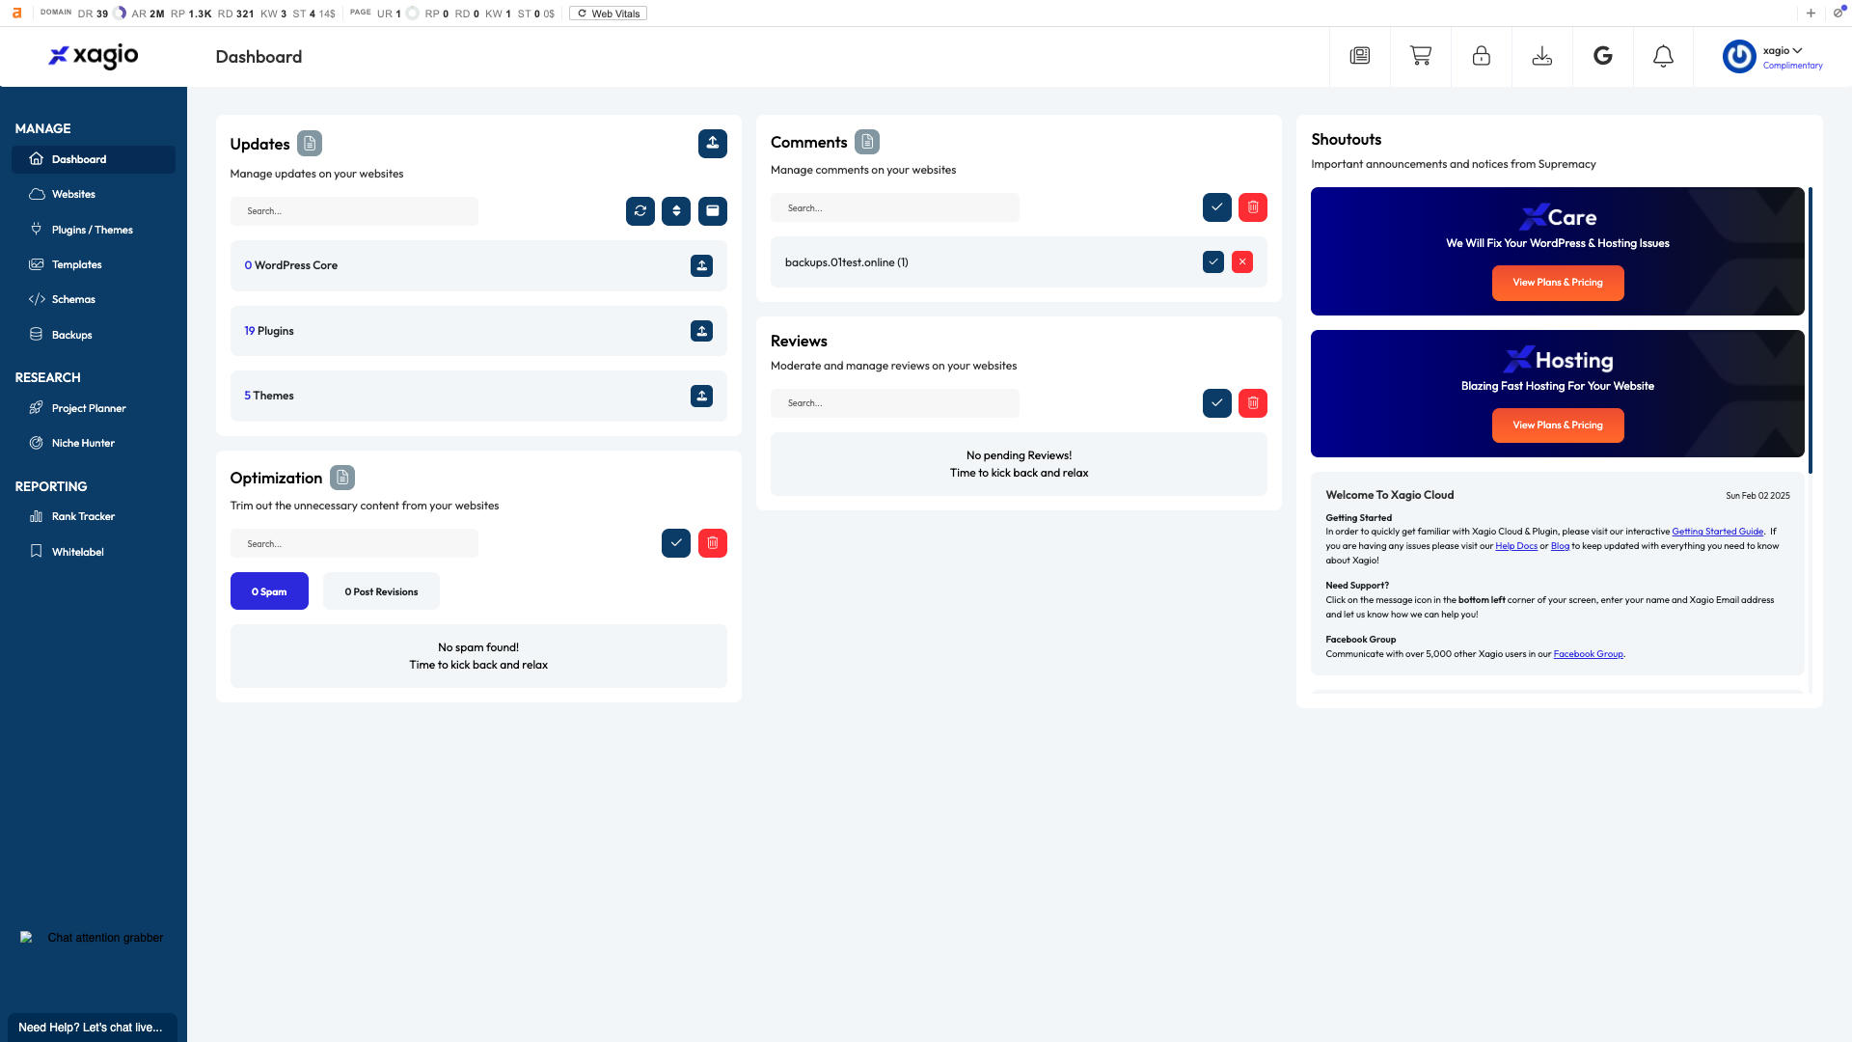Click the Xagio Care banner
The width and height of the screenshot is (1852, 1042).
click(1557, 251)
